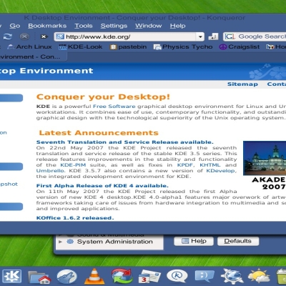
Task: Click the Go arrow icon beside URL field
Action: pos(213,36)
